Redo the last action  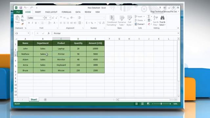point(31,8)
